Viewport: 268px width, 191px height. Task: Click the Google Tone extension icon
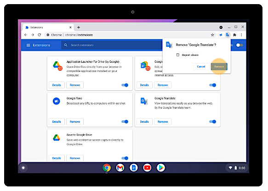click(56, 101)
